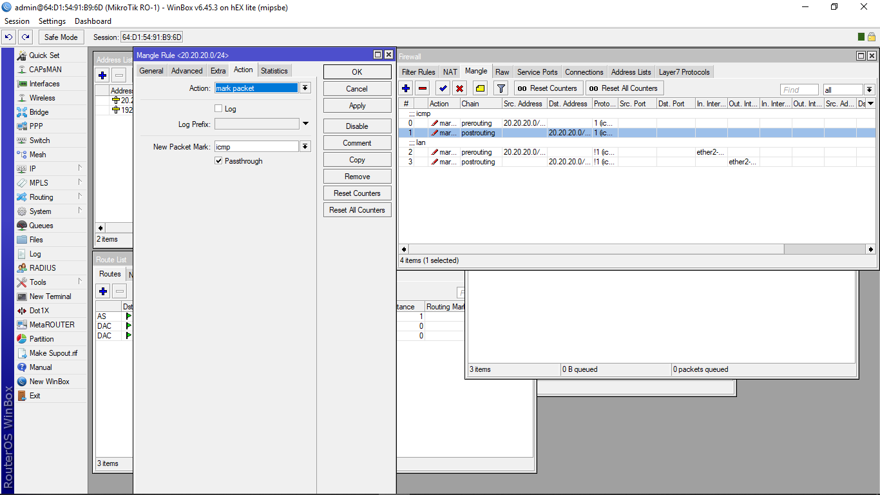880x495 pixels.
Task: Expand the Tools submenu
Action: click(x=81, y=282)
